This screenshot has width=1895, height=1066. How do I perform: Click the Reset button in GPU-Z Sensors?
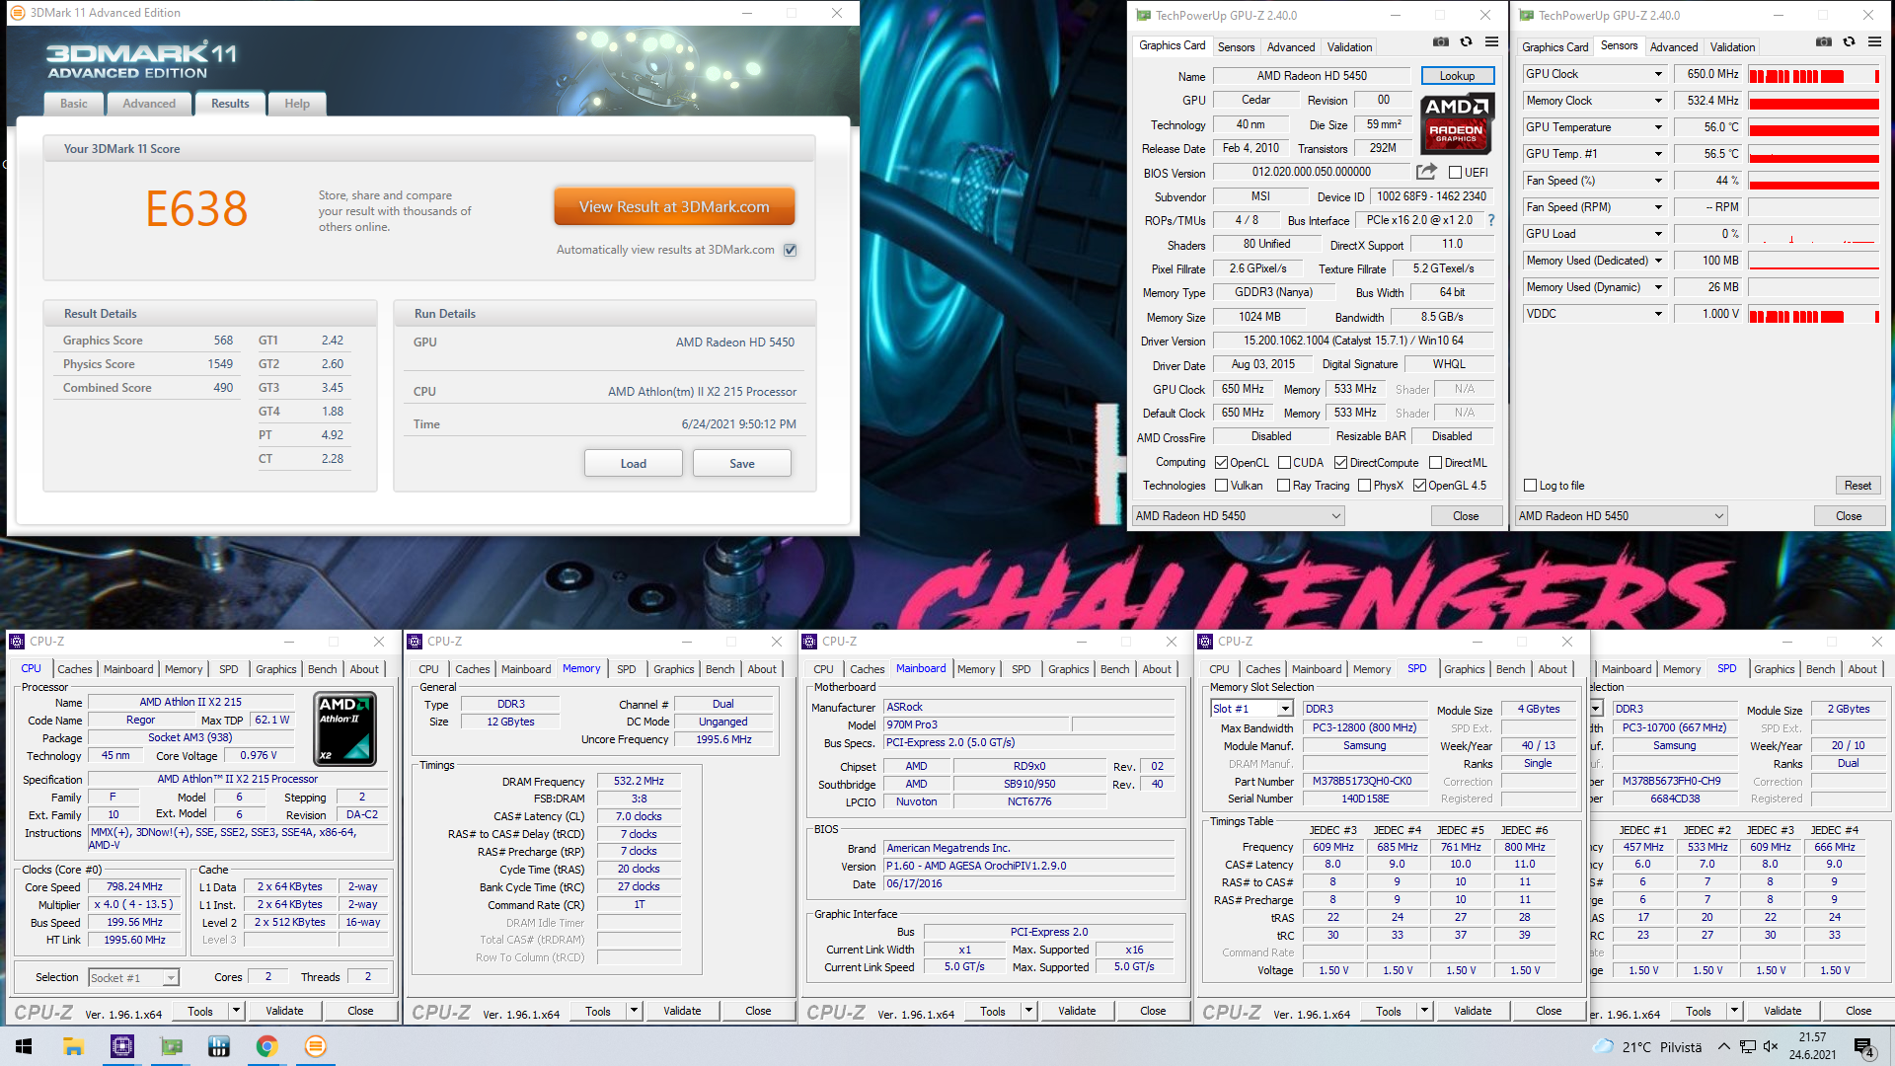[x=1857, y=486]
